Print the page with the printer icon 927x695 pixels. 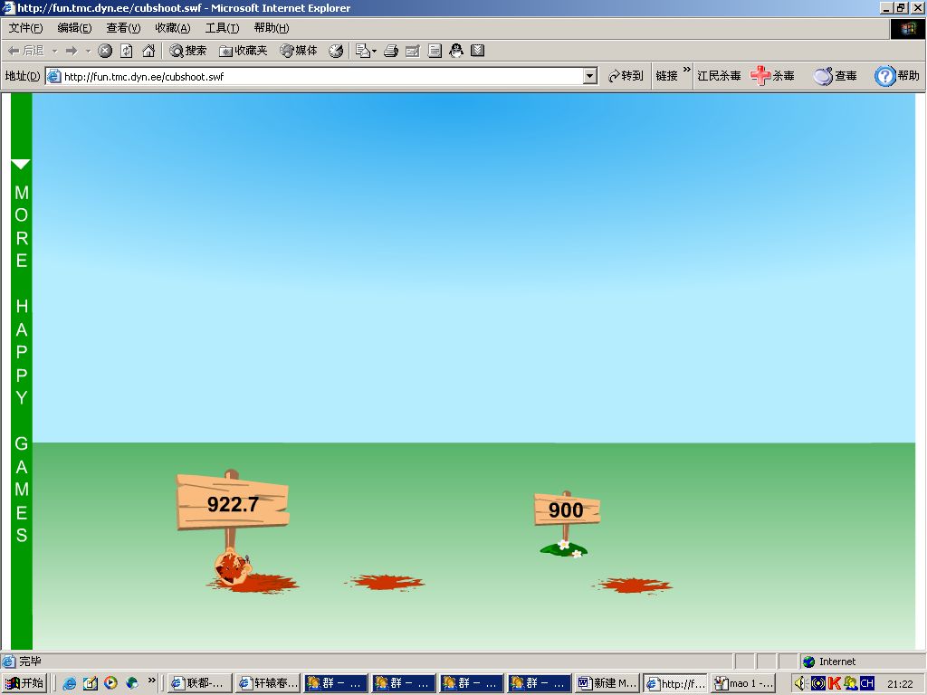[391, 51]
